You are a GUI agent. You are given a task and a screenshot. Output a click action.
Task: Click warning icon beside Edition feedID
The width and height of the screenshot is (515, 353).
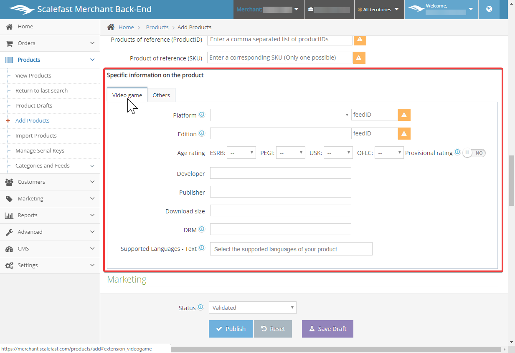(404, 134)
